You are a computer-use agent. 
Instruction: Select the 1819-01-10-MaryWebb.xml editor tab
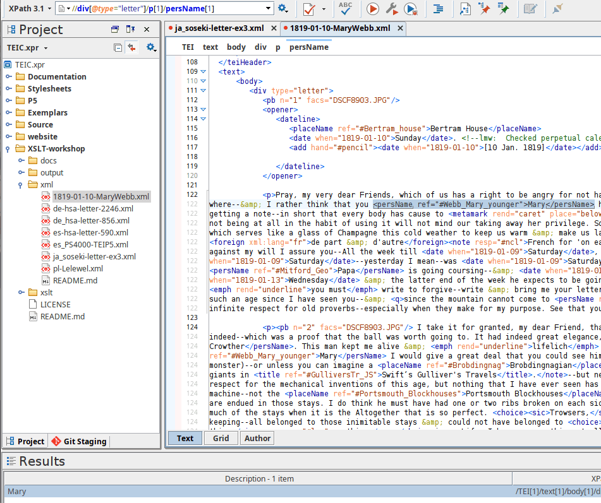[x=340, y=28]
